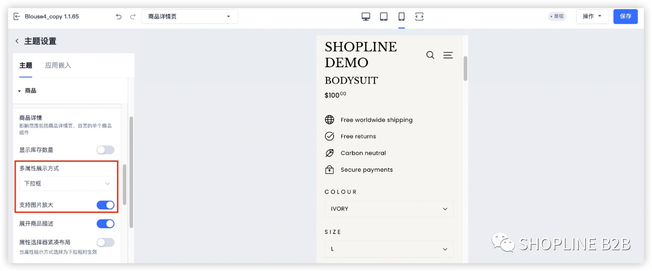Click the $100.00 price text
The image size is (652, 271).
point(335,95)
